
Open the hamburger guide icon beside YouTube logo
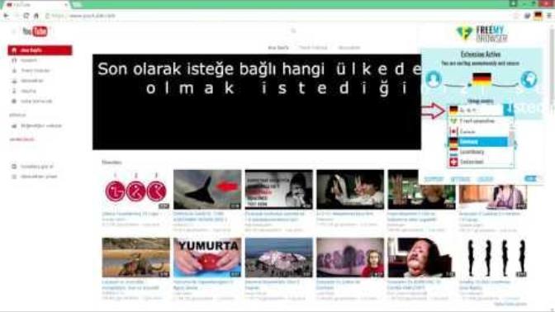tap(14, 31)
